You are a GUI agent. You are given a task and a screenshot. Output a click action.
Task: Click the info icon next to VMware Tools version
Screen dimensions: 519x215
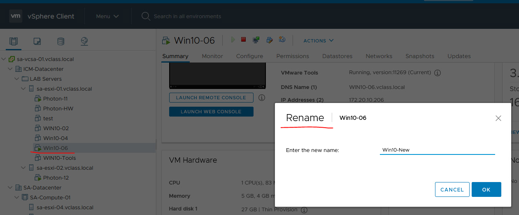tap(438, 72)
